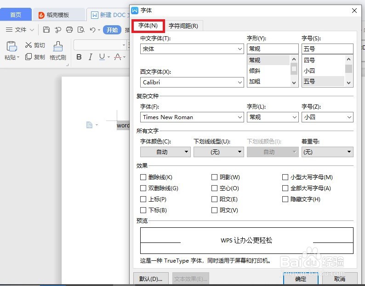Check Hidden text 隐藏文字(H) box

pos(285,199)
